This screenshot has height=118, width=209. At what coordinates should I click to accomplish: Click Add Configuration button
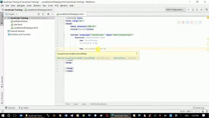pyautogui.click(x=175, y=10)
